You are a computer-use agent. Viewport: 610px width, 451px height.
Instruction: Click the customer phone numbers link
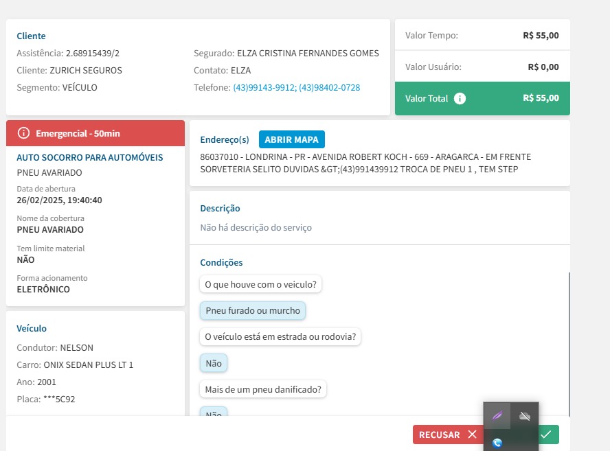click(x=296, y=88)
